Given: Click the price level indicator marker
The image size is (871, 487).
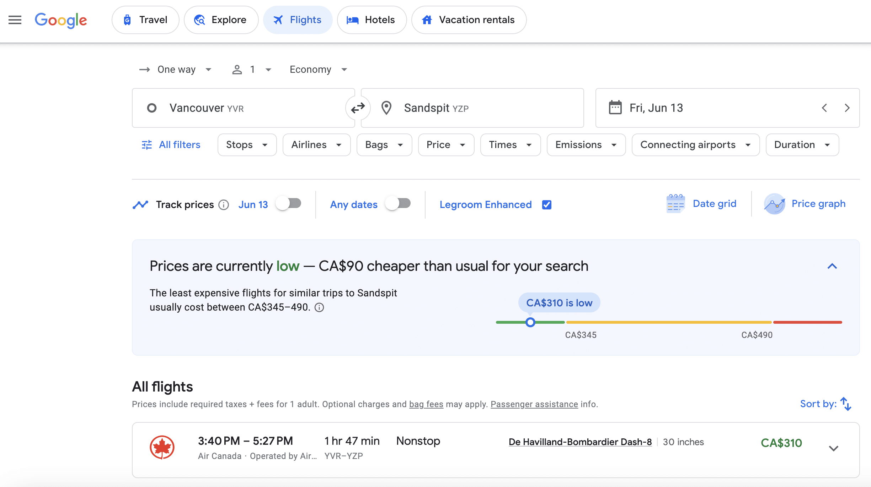Looking at the screenshot, I should pos(530,322).
